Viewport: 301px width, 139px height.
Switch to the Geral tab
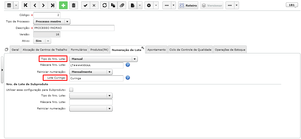coord(15,50)
